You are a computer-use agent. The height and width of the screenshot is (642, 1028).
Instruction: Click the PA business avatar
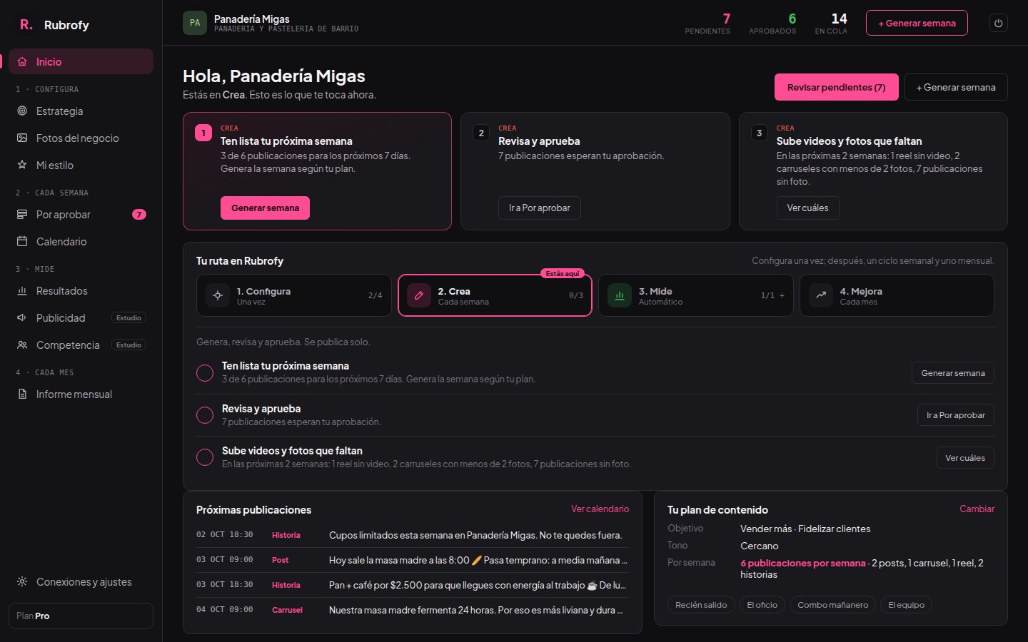pyautogui.click(x=195, y=23)
